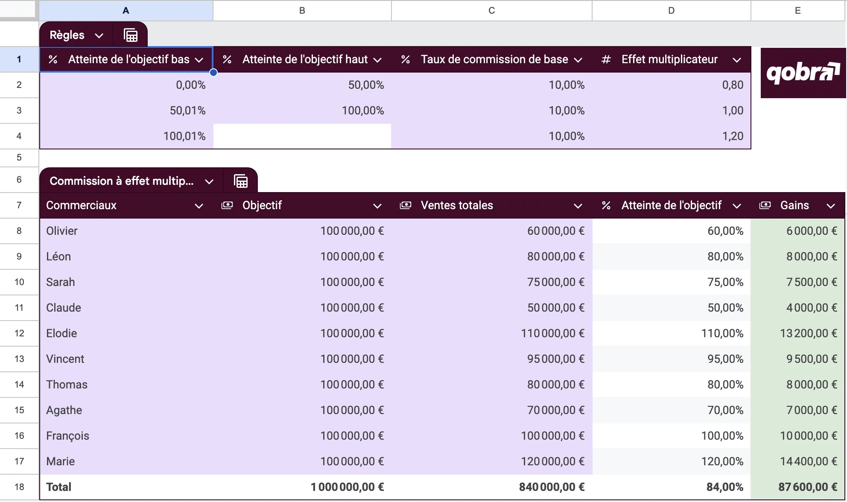Click percent type icon for Taux de commission de base
This screenshot has width=847, height=502.
click(x=406, y=59)
